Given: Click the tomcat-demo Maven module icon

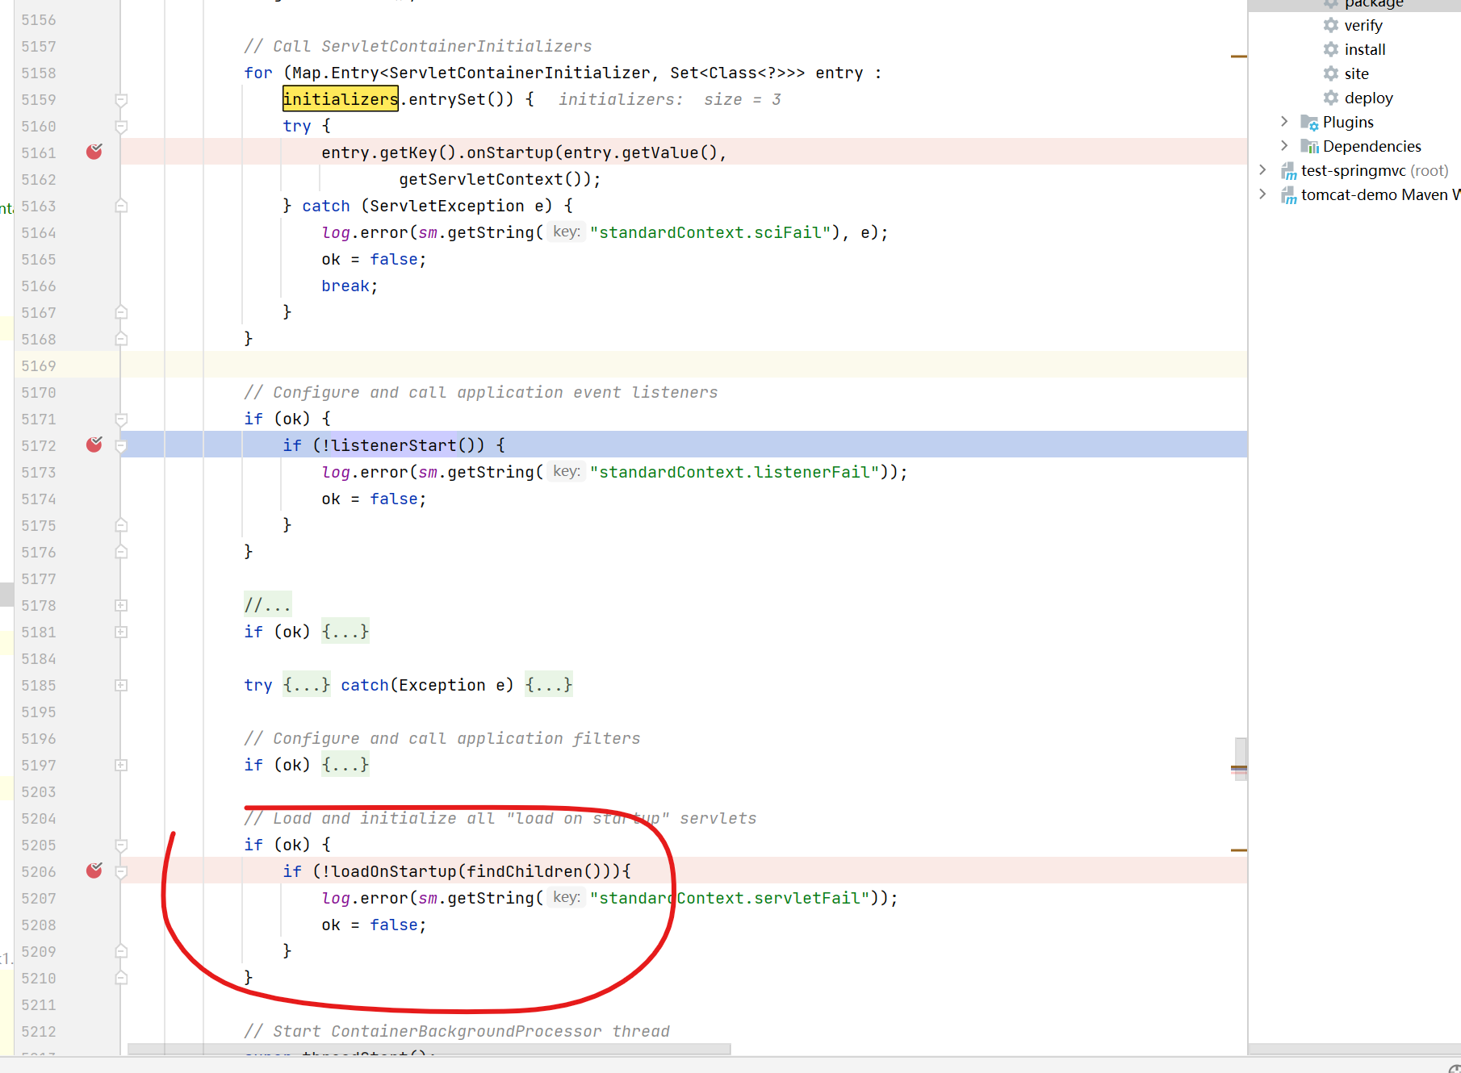Looking at the screenshot, I should 1289,195.
